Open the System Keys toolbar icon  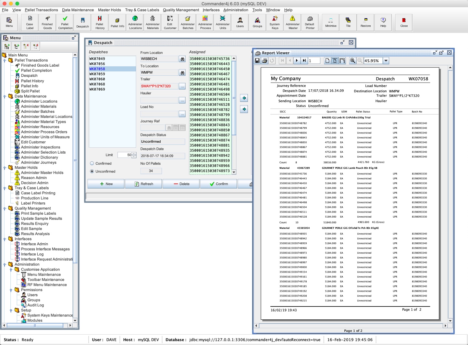pyautogui.click(x=275, y=22)
